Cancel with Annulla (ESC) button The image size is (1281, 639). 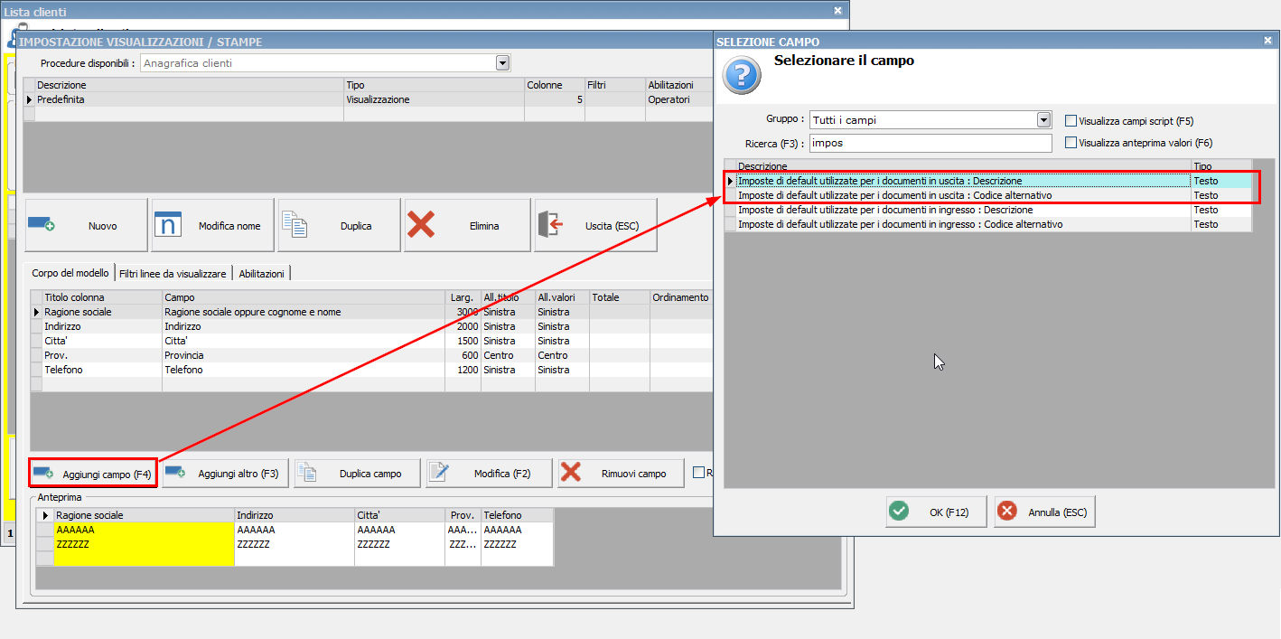pos(1044,512)
